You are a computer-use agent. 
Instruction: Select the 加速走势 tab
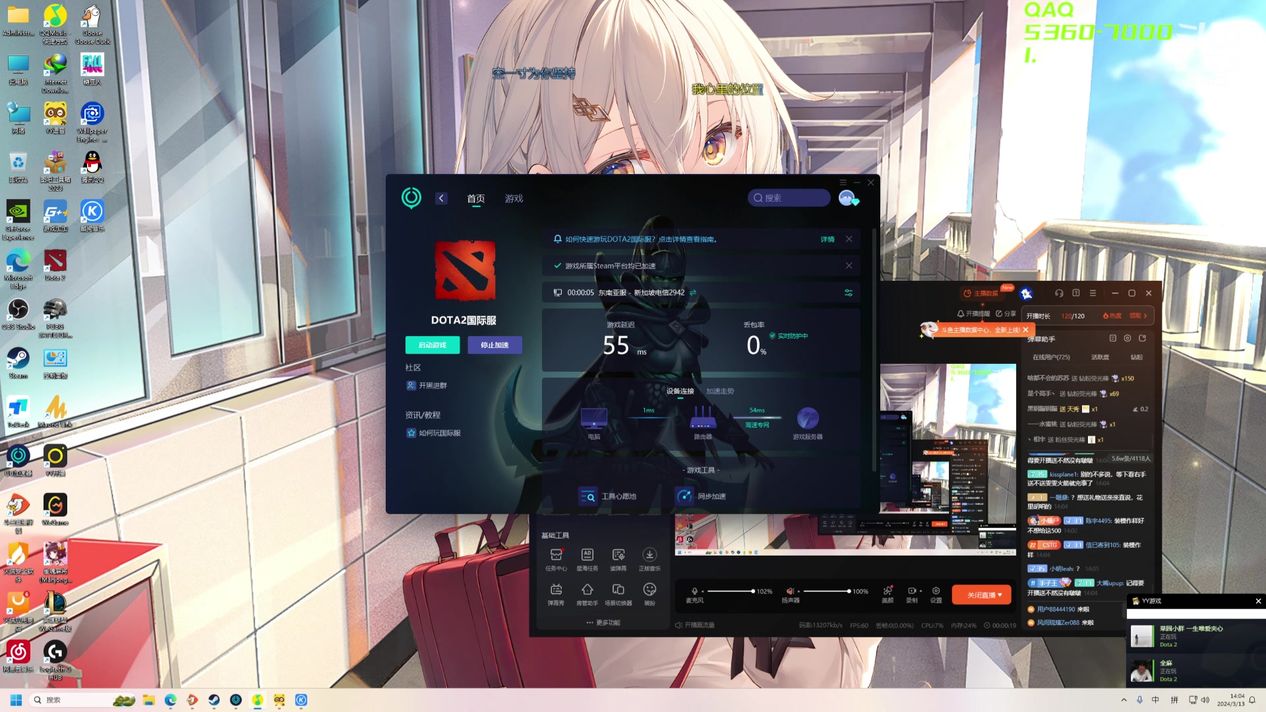click(720, 391)
